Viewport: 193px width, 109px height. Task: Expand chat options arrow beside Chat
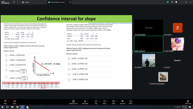click(x=99, y=101)
